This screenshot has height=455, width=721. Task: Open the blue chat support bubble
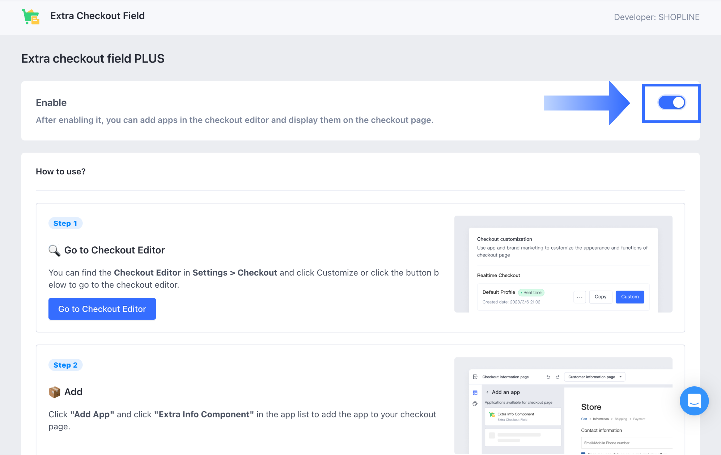pyautogui.click(x=694, y=400)
